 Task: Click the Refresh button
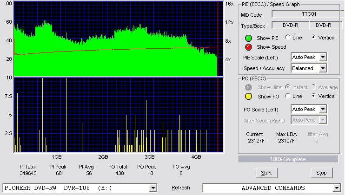click(x=181, y=188)
